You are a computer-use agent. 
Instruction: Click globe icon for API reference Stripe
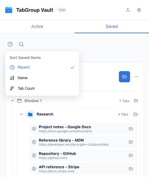click(x=34, y=169)
